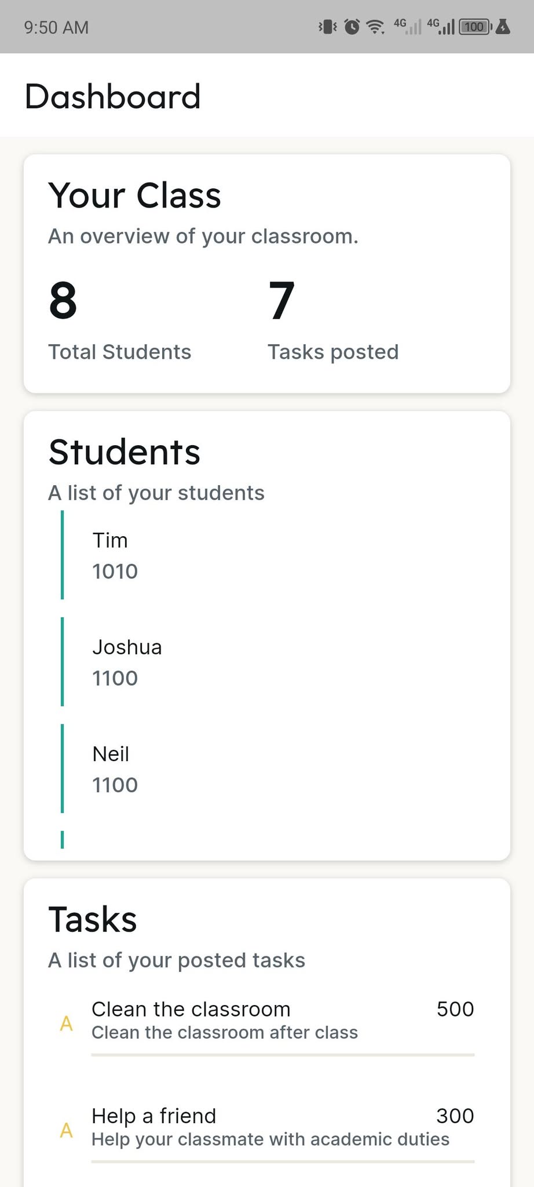Tap the yellow A icon beside Help a friend
The width and height of the screenshot is (534, 1187).
(x=67, y=1130)
